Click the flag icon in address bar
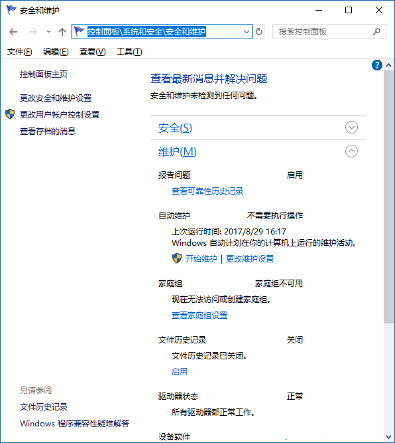 pos(80,31)
